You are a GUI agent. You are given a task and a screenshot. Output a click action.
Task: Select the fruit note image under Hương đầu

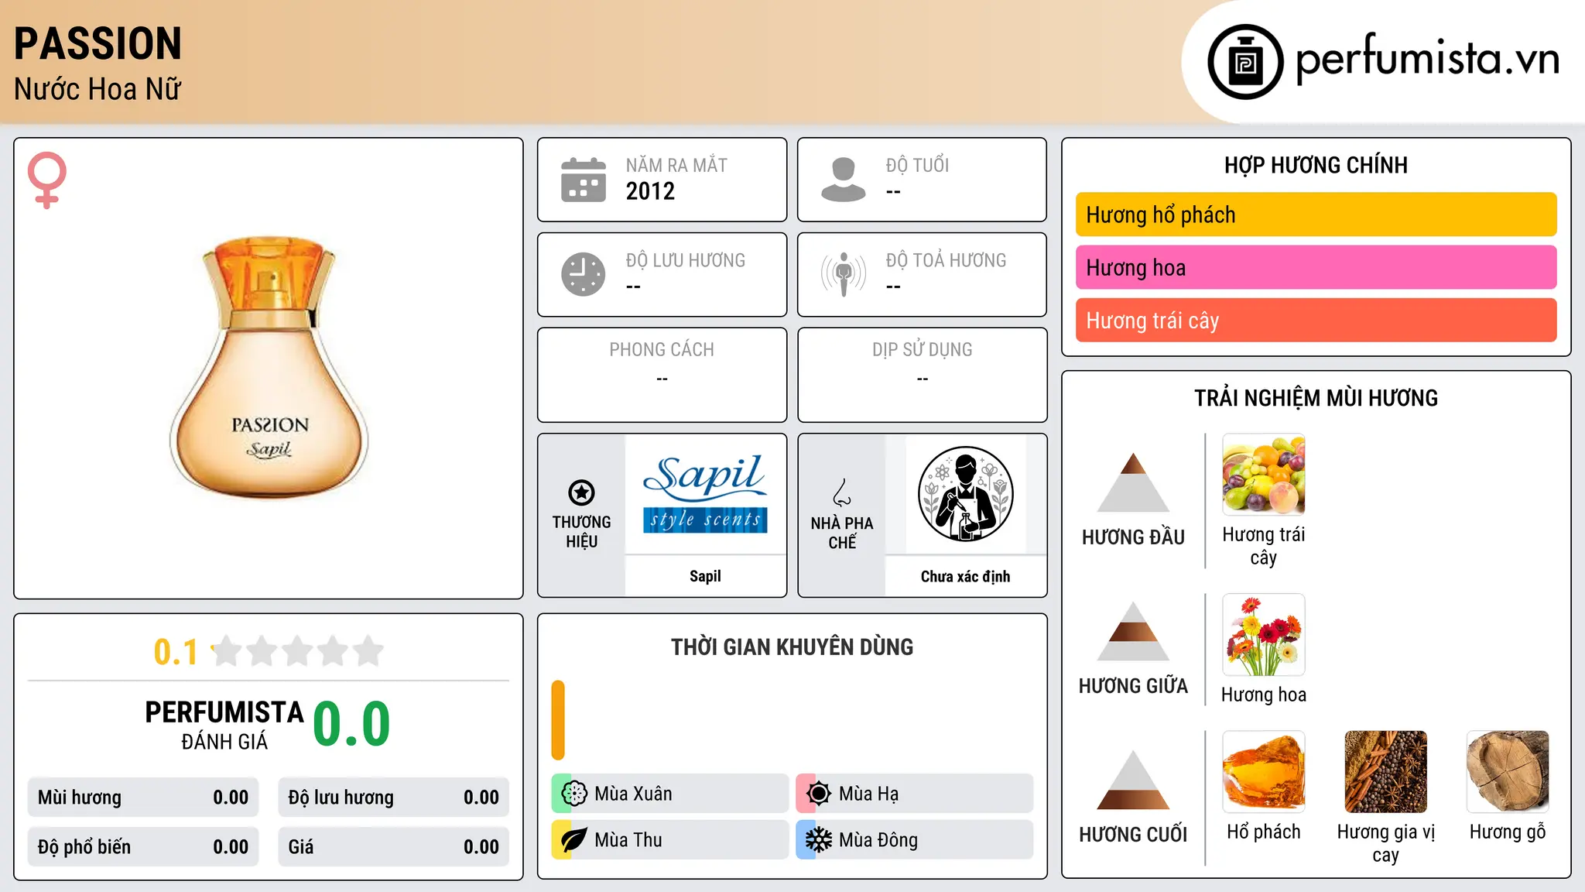(x=1264, y=475)
